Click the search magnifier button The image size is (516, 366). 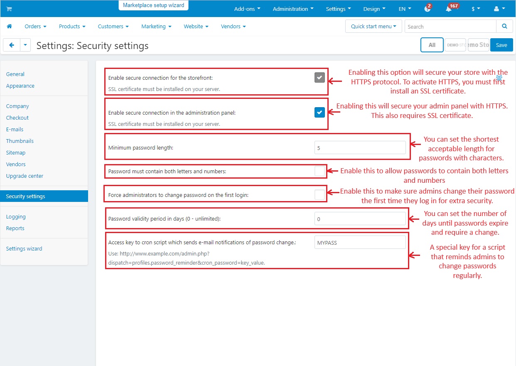pyautogui.click(x=504, y=26)
